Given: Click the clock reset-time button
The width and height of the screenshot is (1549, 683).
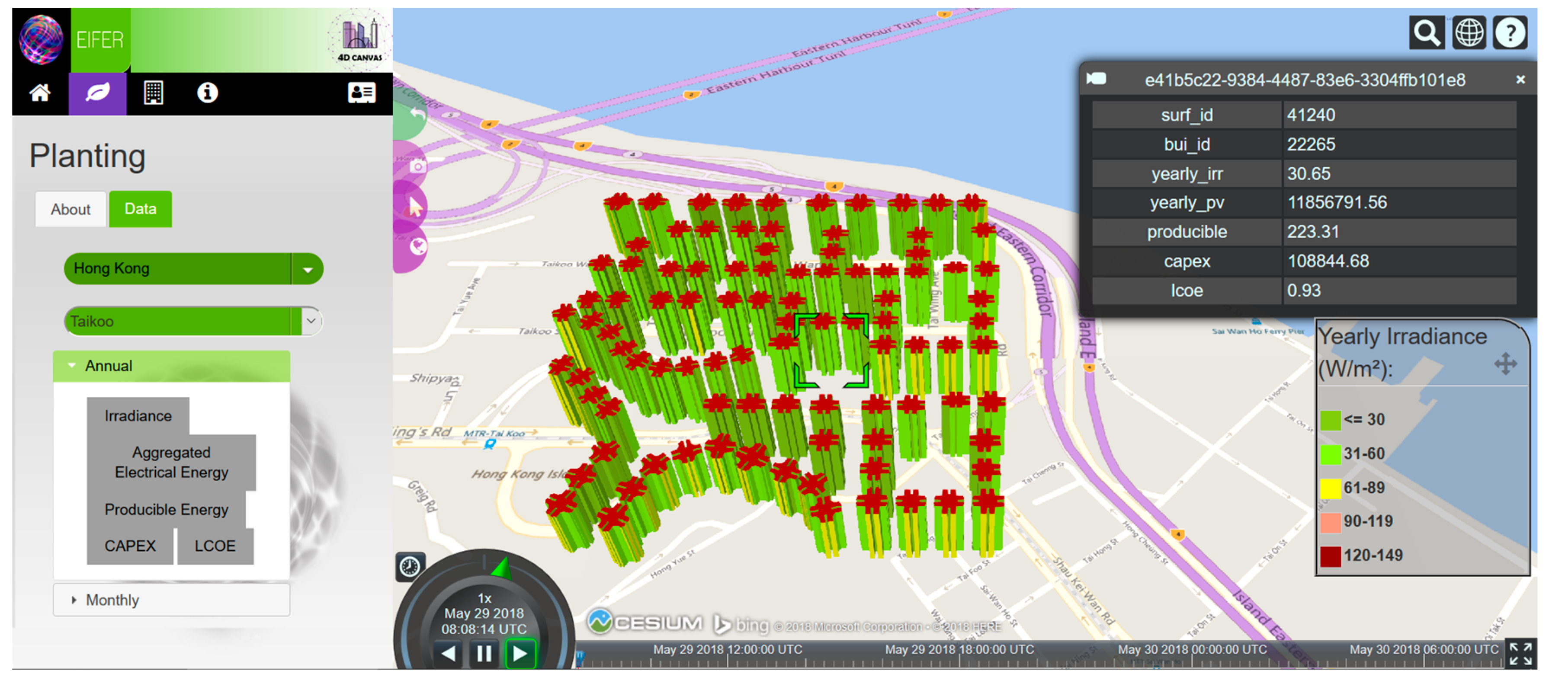Looking at the screenshot, I should 410,566.
